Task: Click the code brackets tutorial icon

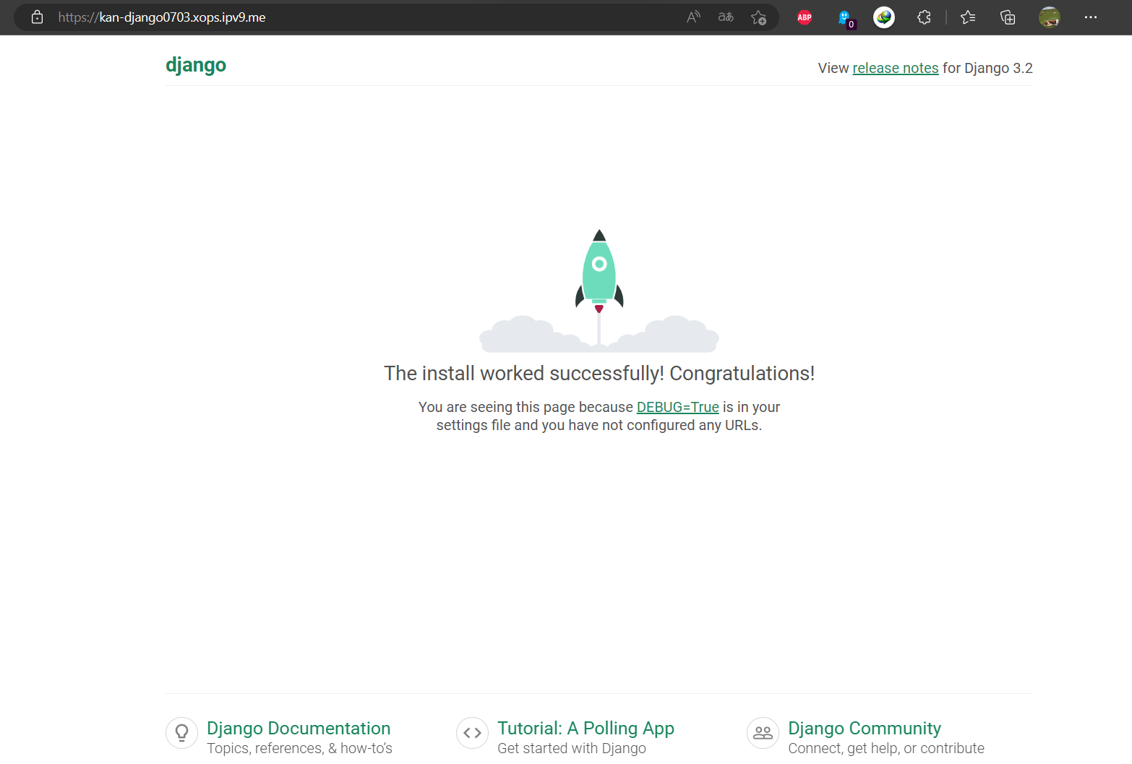Action: (472, 733)
